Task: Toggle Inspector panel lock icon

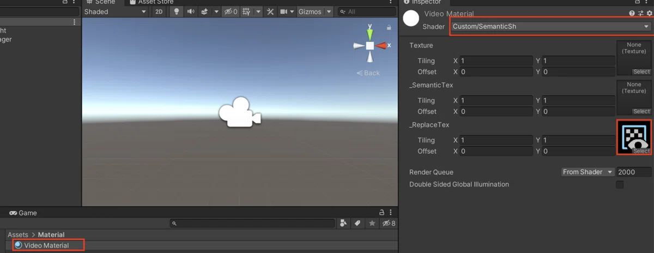Action: coord(639,2)
